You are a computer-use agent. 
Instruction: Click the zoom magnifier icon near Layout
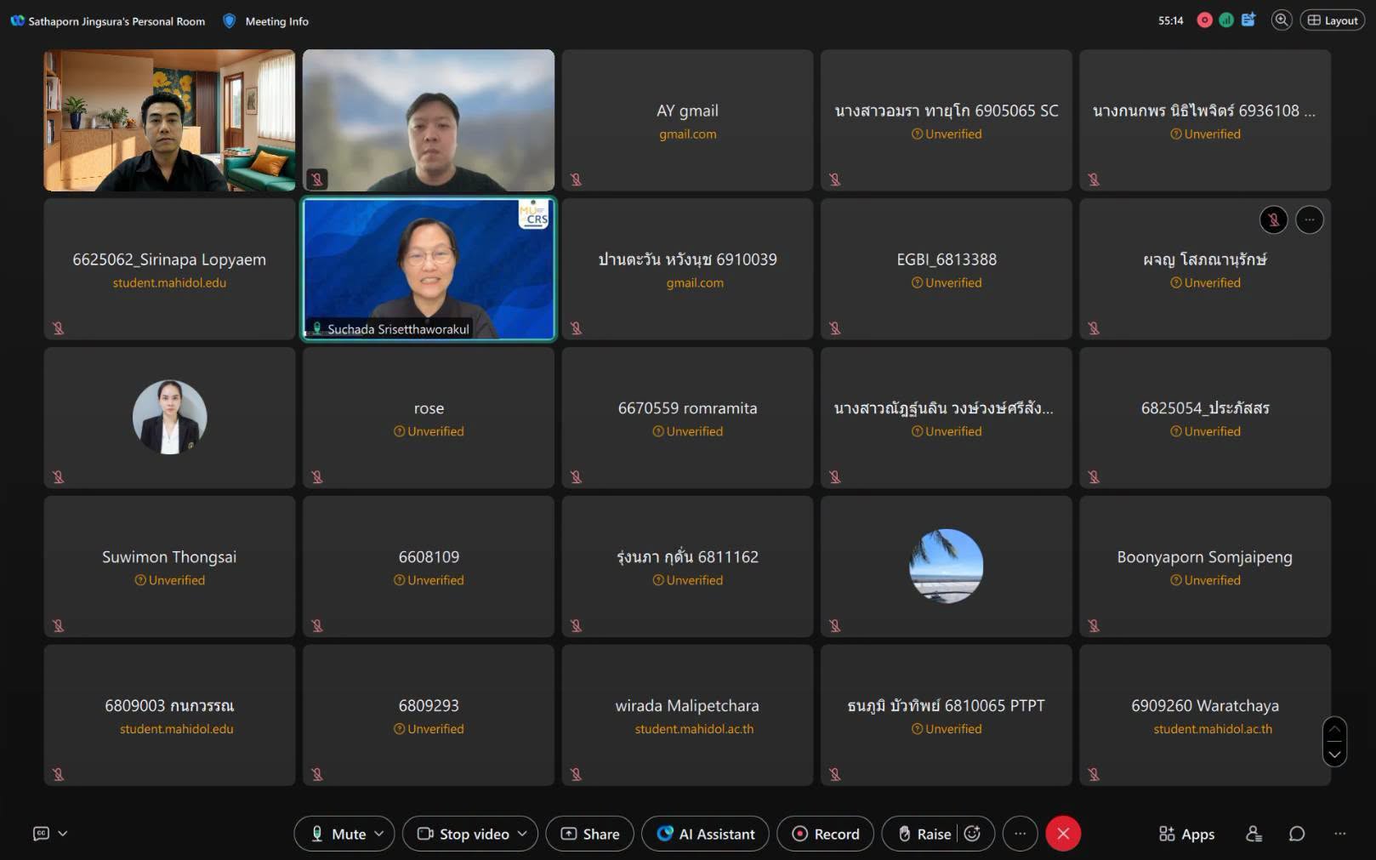(1281, 20)
